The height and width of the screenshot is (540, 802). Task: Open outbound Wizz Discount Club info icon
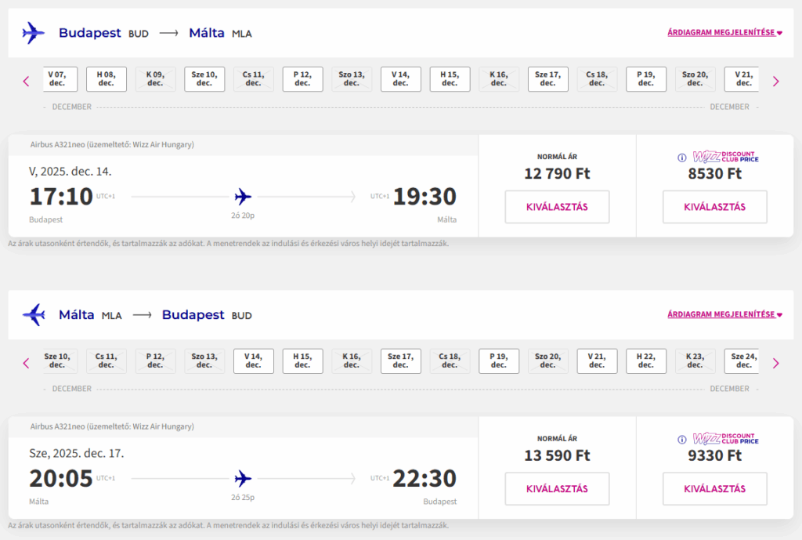[682, 158]
